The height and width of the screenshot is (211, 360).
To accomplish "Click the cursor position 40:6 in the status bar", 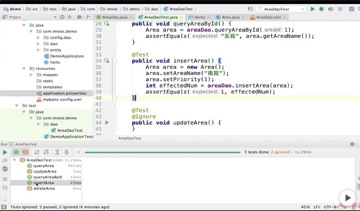I will [305, 207].
